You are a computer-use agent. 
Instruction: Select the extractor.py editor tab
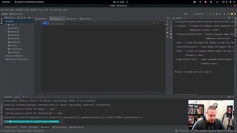pos(58,19)
